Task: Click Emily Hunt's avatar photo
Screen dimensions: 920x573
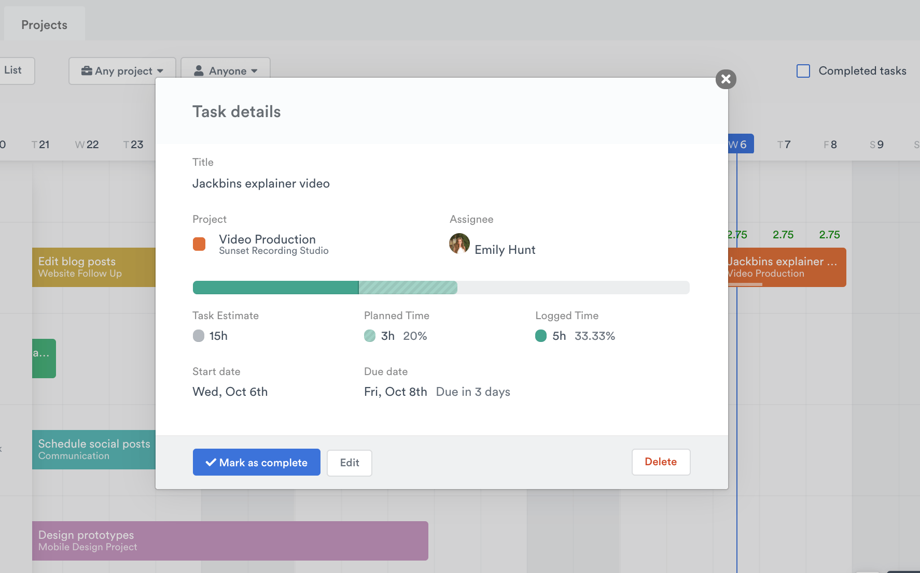Action: pos(459,243)
